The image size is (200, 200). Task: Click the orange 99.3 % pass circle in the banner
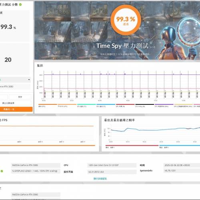[126, 20]
